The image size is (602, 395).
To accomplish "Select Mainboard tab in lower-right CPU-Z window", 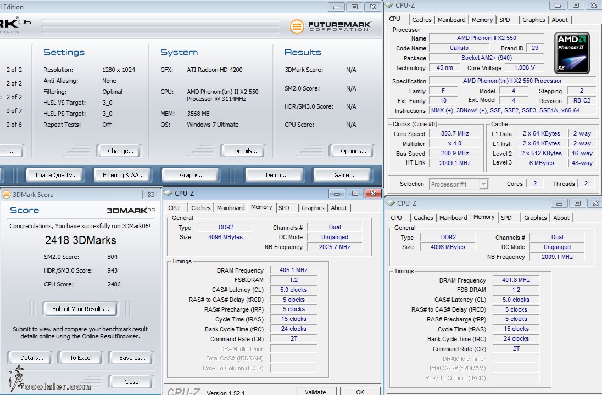I will pos(453,218).
